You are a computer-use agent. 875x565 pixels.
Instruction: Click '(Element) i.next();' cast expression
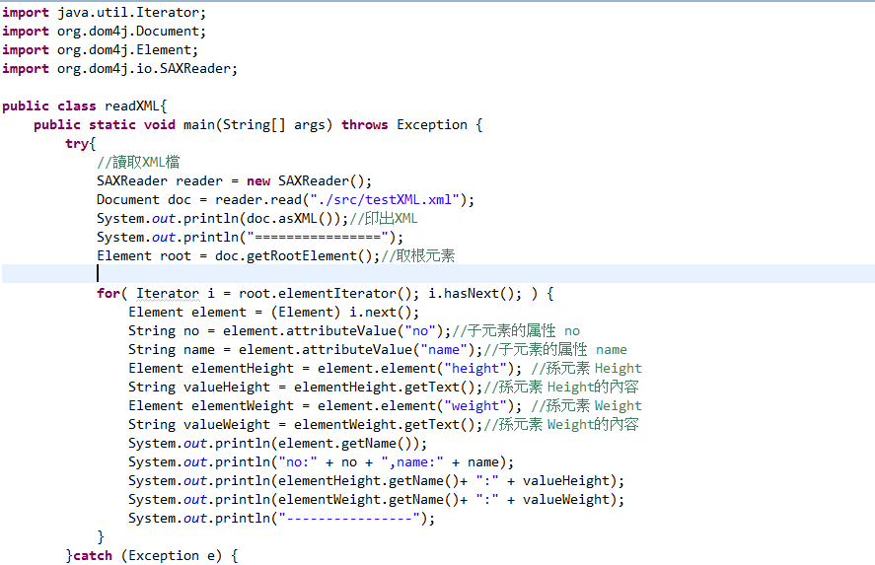coord(345,313)
